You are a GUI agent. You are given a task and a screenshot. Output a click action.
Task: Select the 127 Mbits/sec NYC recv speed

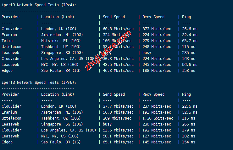(157, 136)
